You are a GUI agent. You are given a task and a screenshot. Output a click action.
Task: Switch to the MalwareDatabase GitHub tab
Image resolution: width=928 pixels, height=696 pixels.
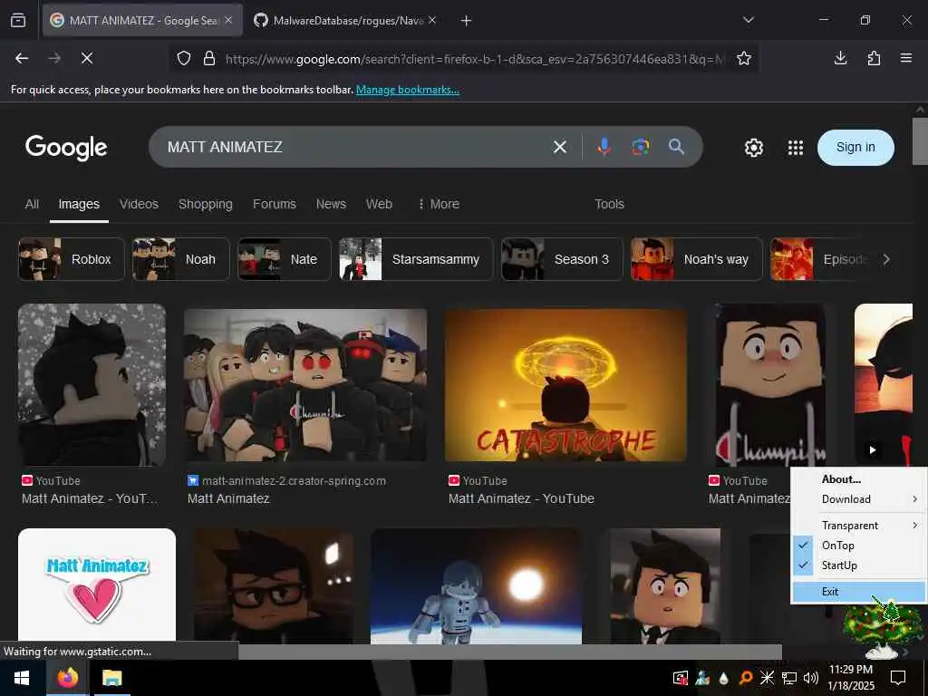(345, 21)
